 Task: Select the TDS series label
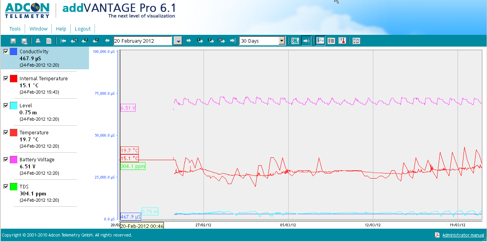click(x=24, y=186)
